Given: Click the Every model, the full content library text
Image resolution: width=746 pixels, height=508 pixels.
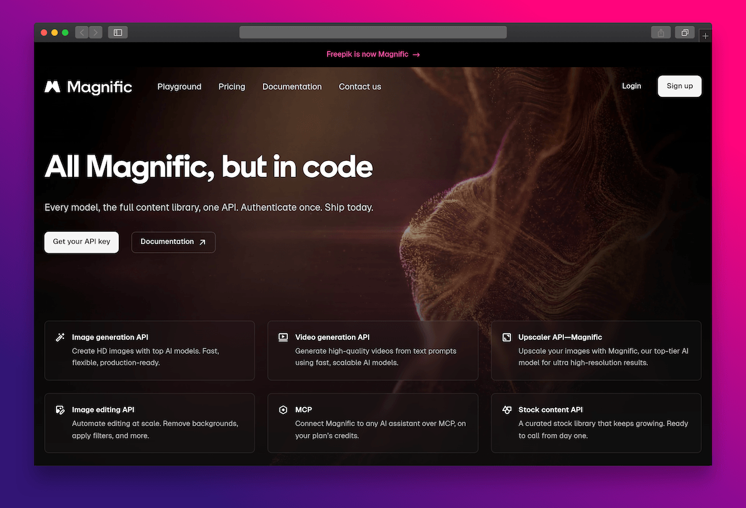Looking at the screenshot, I should pos(209,207).
